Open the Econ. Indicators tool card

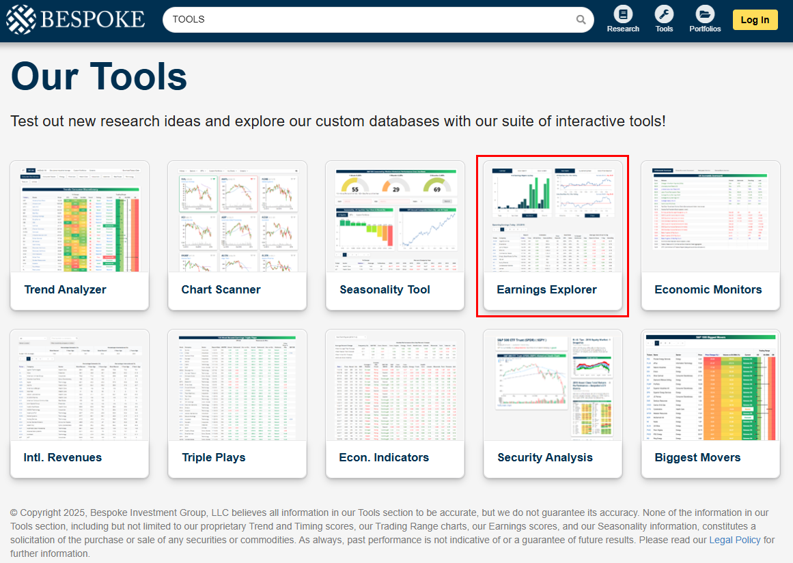395,403
